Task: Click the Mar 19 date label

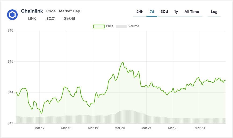Action: 93,128
